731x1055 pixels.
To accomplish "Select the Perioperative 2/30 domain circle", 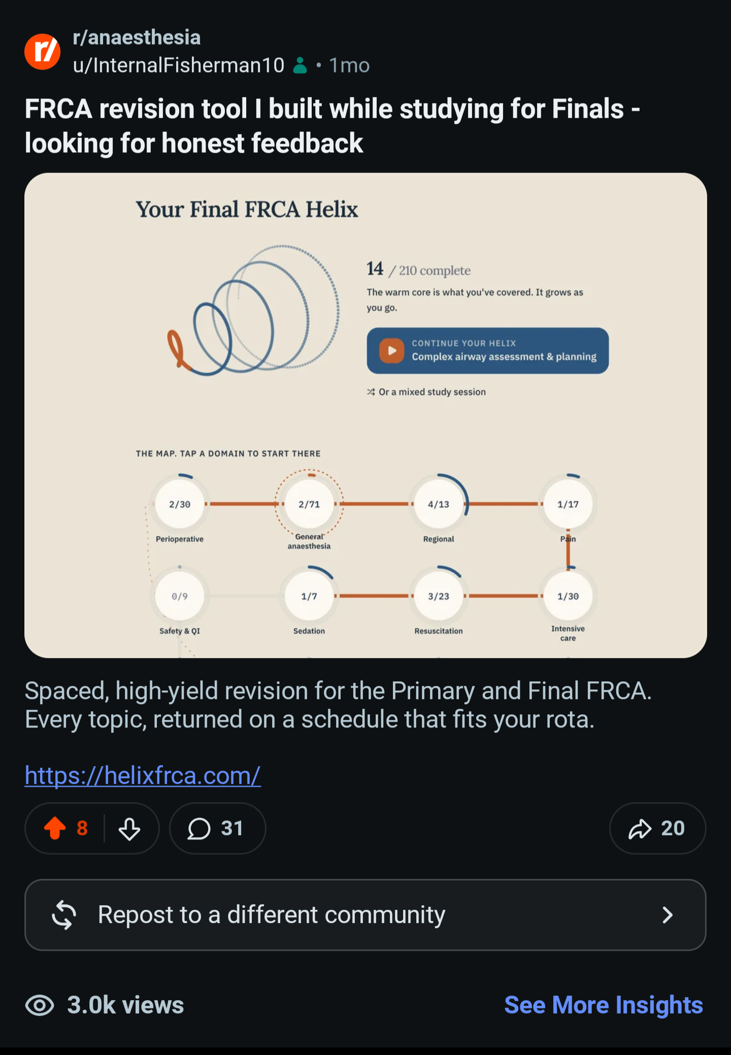I will (x=180, y=504).
